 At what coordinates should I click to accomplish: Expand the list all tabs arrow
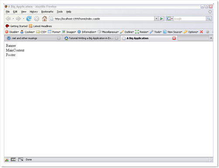coord(211,38)
